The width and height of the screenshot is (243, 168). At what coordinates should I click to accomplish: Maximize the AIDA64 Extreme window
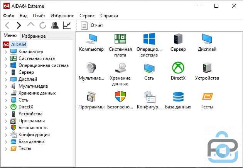[x=216, y=6]
